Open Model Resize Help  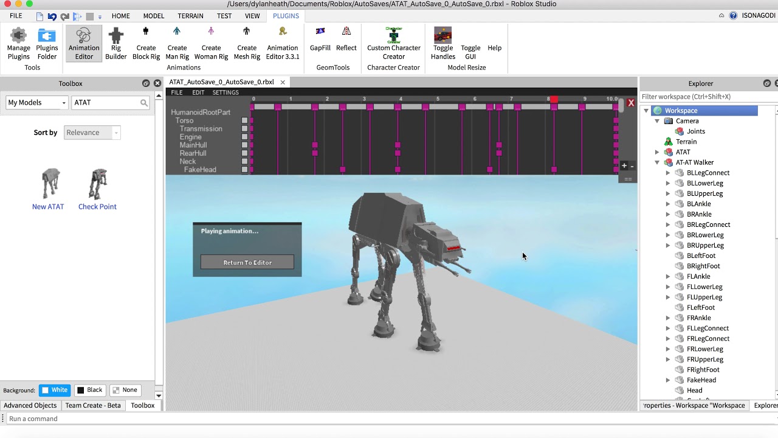495,47
